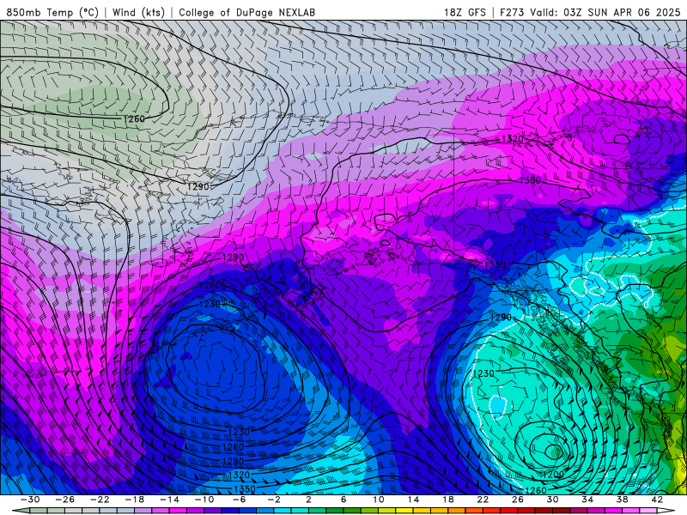Click the "College of DuPage NEXLAB" text

click(246, 12)
